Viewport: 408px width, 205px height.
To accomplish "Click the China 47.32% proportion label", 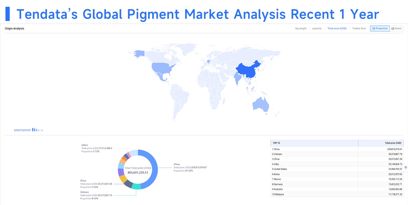I will click(183, 171).
